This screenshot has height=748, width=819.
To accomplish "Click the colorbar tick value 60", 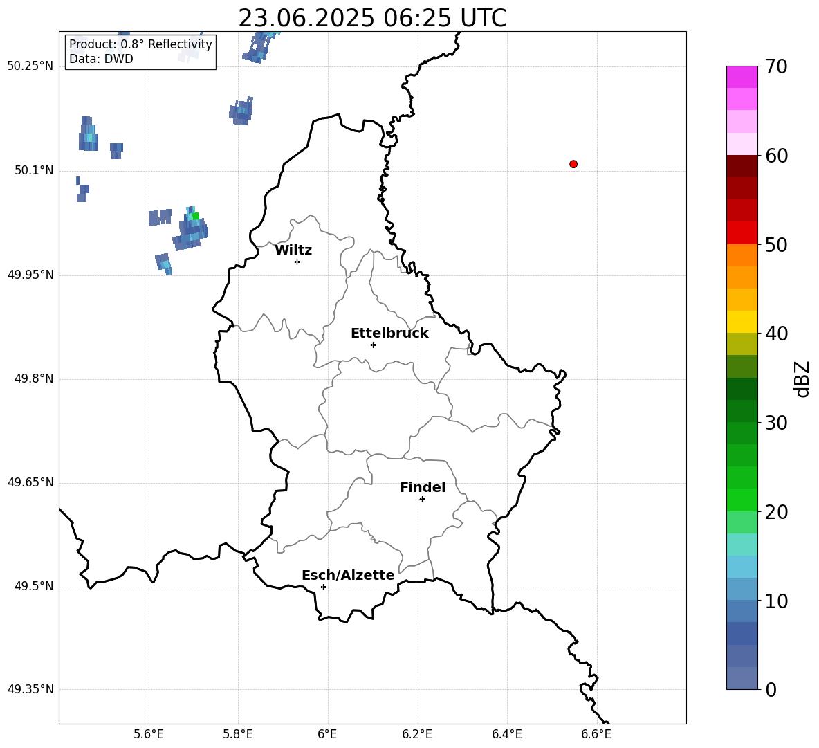I will click(776, 156).
